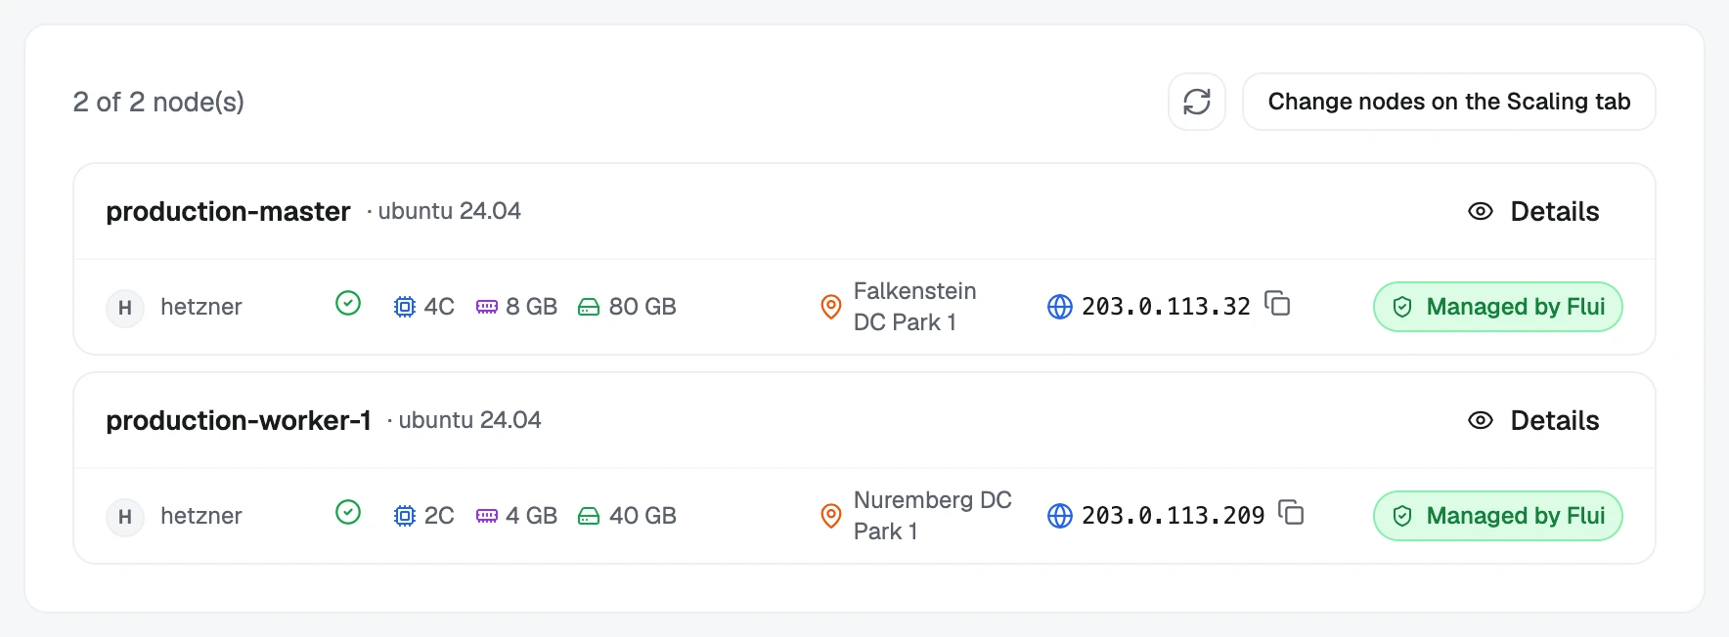Click 'hetzner' provider label in production-master row

pos(200,307)
